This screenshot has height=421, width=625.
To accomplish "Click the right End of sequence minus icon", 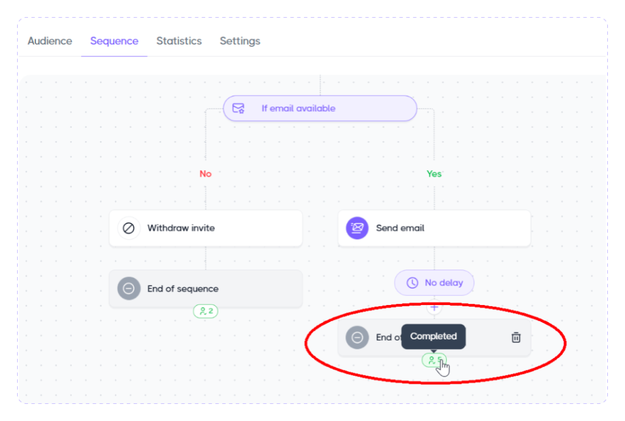I will tap(357, 337).
